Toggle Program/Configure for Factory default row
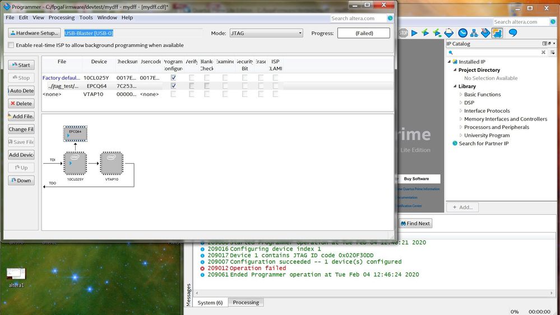Screen dimensions: 560x315 [173, 78]
